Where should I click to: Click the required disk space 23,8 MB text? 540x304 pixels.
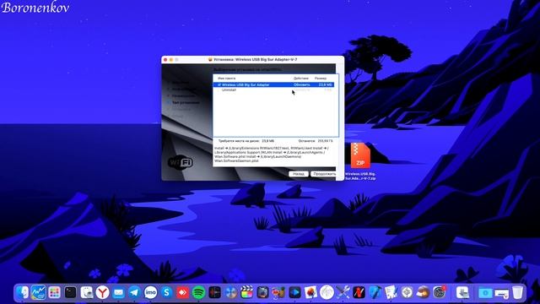(x=268, y=141)
